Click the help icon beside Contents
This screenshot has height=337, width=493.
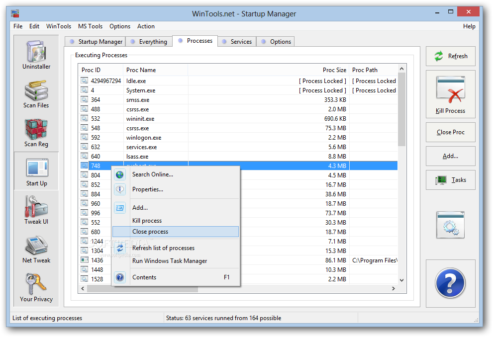pyautogui.click(x=120, y=277)
